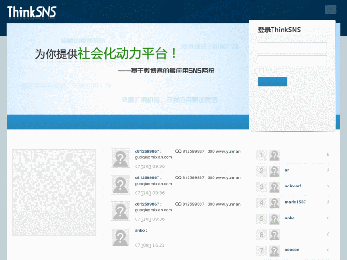Click avatar next to user 020202
The width and height of the screenshot is (347, 260).
[x=274, y=251]
